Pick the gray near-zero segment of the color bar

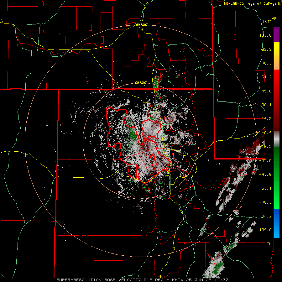[x=277, y=139]
